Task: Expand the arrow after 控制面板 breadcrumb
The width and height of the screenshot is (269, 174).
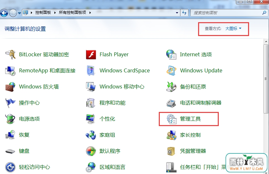Action: click(55, 13)
